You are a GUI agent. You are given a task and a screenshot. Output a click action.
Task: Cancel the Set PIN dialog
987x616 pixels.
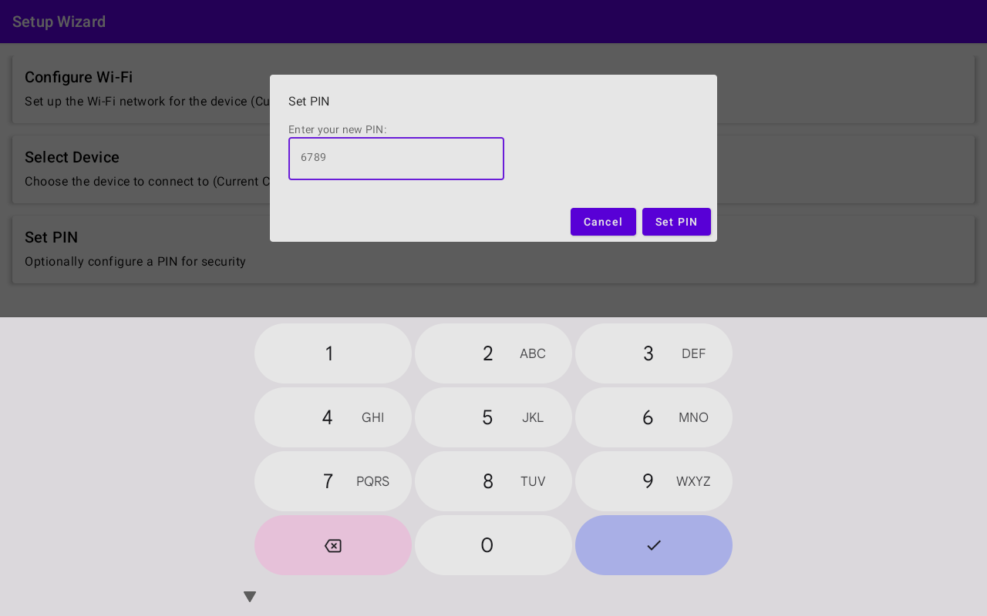[603, 222]
